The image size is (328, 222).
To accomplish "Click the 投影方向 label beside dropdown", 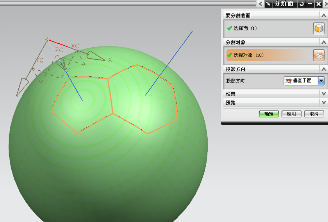I will pyautogui.click(x=235, y=81).
